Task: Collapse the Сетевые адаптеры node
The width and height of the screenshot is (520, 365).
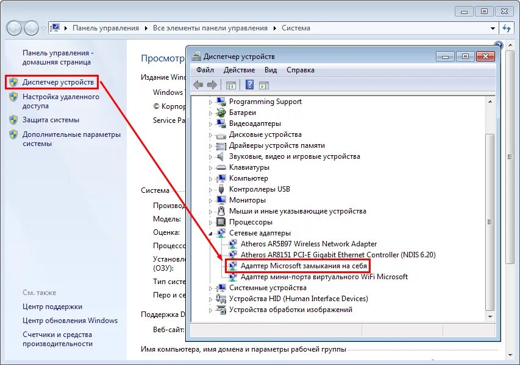Action: coord(210,234)
